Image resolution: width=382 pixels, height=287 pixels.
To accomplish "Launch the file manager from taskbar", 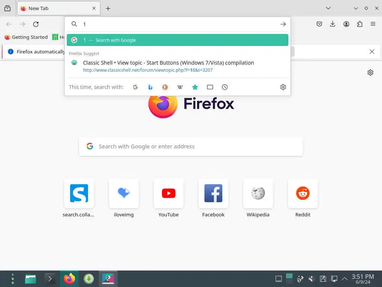I will (x=31, y=279).
